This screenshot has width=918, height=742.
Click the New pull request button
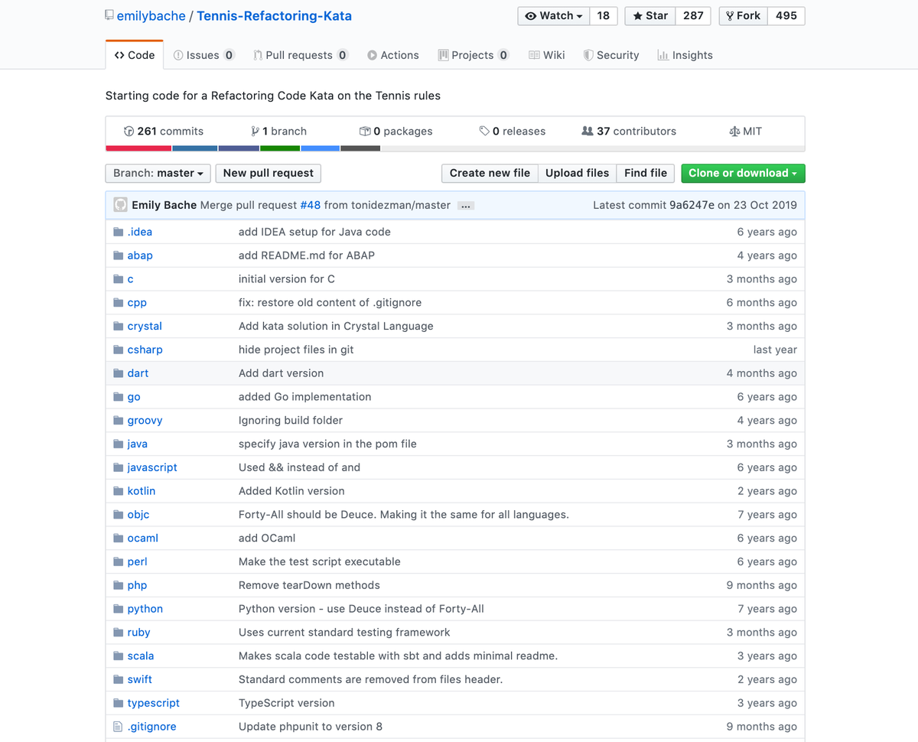(269, 174)
